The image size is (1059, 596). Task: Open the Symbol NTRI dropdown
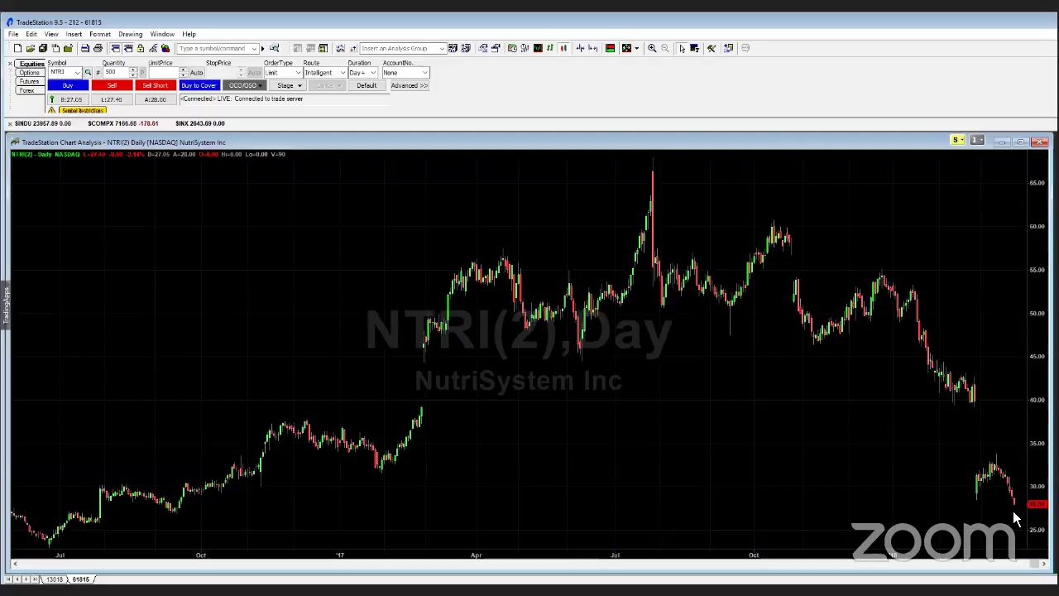point(77,72)
